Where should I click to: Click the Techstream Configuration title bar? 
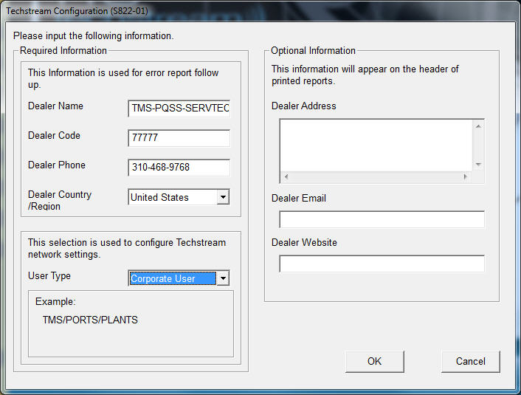coord(221,10)
